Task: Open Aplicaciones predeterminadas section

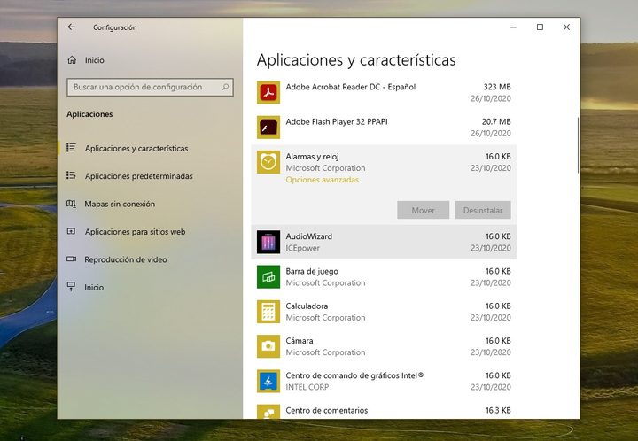Action: click(x=150, y=176)
